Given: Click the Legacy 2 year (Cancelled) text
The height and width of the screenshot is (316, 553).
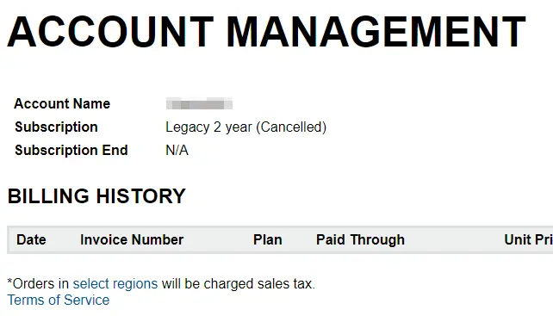Looking at the screenshot, I should coord(245,127).
